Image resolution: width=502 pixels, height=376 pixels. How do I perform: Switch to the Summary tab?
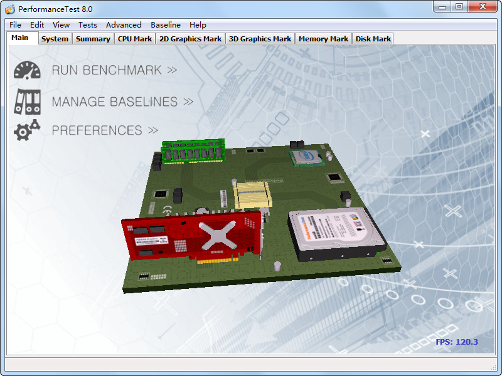point(93,39)
